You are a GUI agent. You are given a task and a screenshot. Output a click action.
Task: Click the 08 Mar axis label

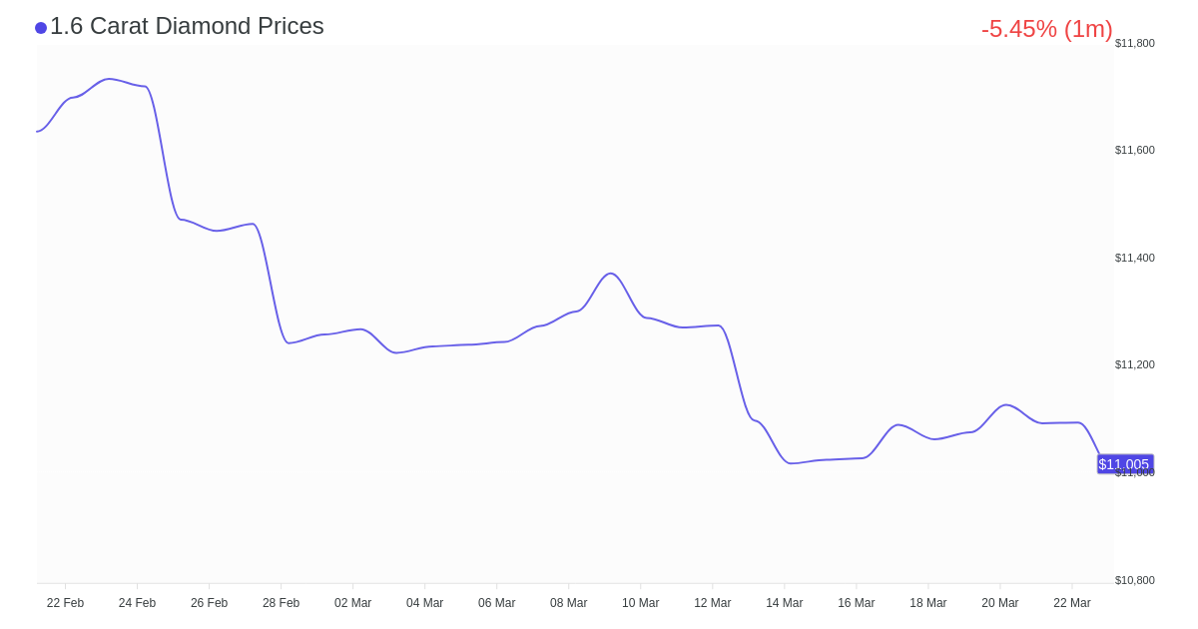568,603
